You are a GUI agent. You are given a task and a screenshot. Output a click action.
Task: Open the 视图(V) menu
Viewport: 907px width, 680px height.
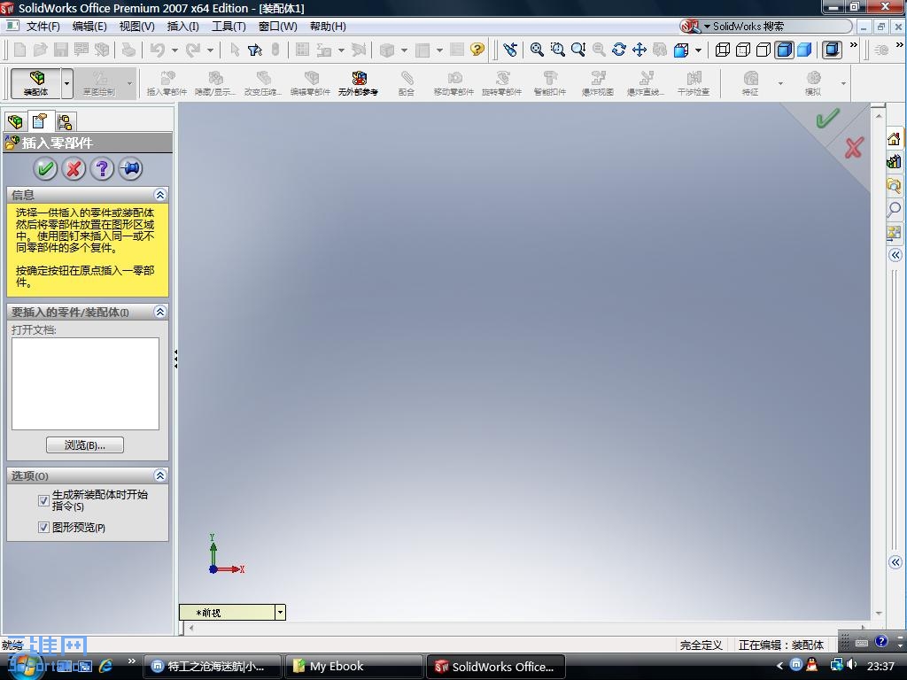pyautogui.click(x=136, y=27)
